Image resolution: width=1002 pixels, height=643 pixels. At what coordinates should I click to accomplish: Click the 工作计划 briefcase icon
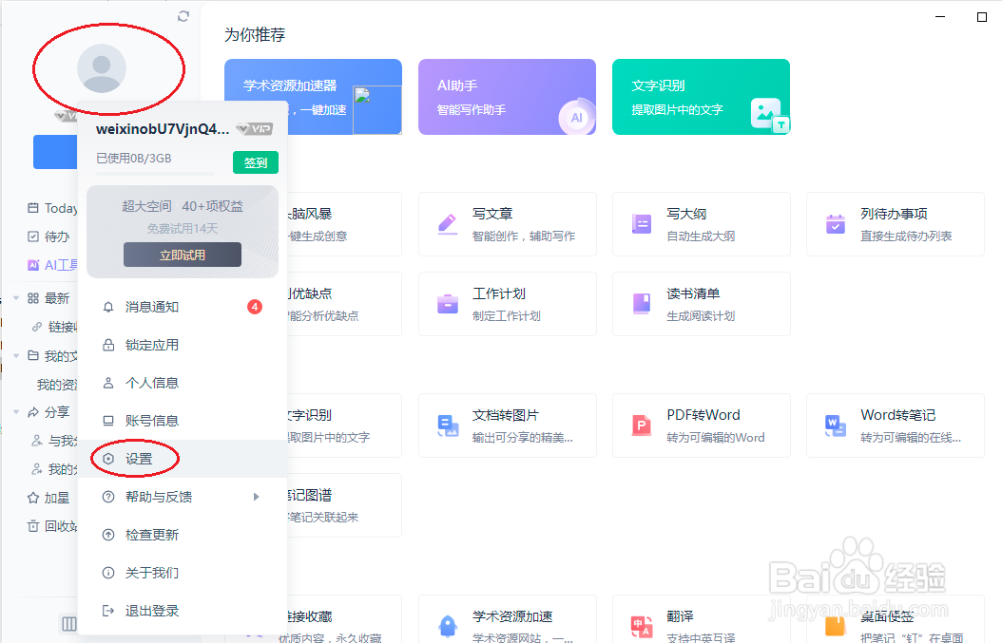[x=447, y=304]
